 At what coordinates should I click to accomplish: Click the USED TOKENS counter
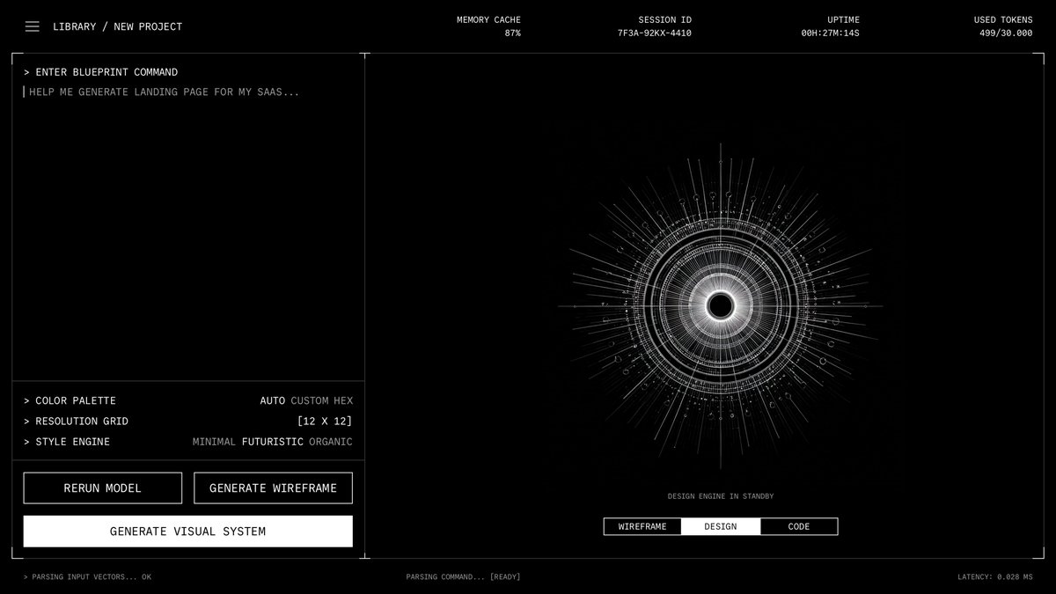[x=1003, y=26]
